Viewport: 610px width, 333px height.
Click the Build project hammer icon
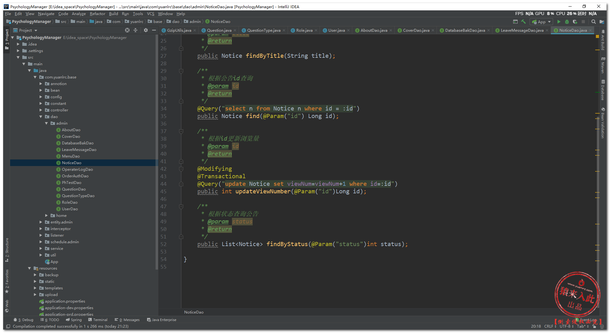[x=523, y=22]
